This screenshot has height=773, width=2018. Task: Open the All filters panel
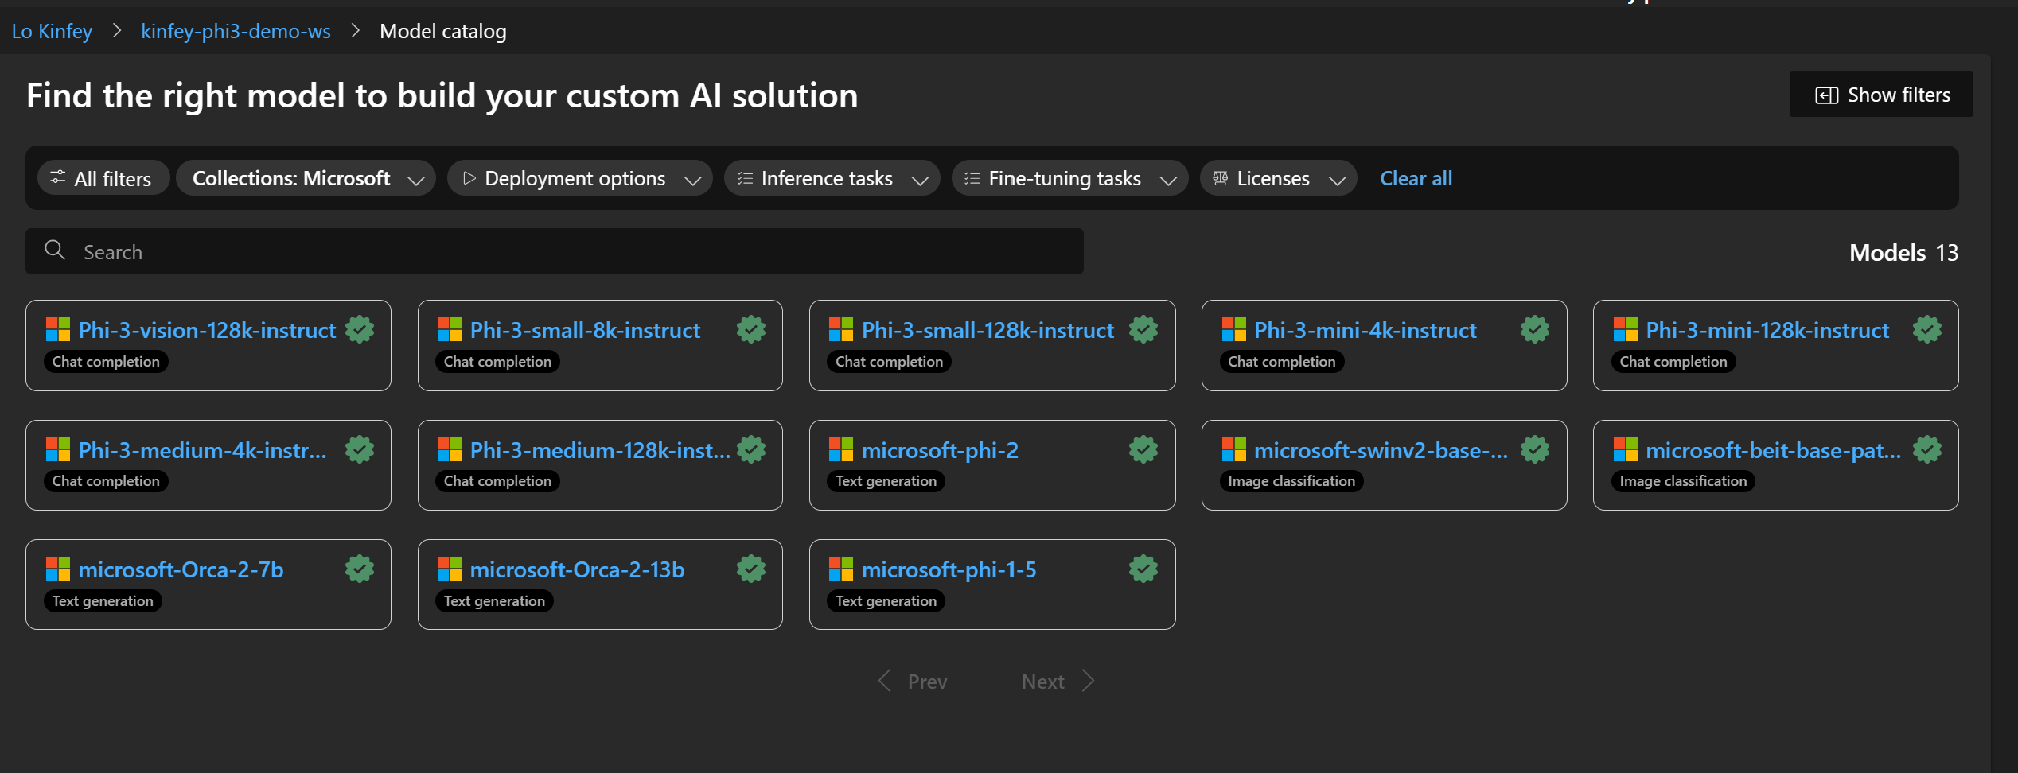[103, 178]
